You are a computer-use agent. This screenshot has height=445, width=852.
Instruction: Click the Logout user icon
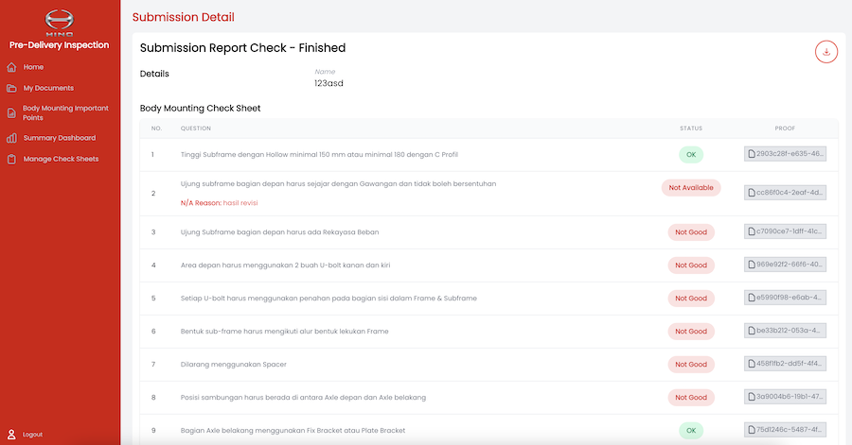[x=11, y=434]
